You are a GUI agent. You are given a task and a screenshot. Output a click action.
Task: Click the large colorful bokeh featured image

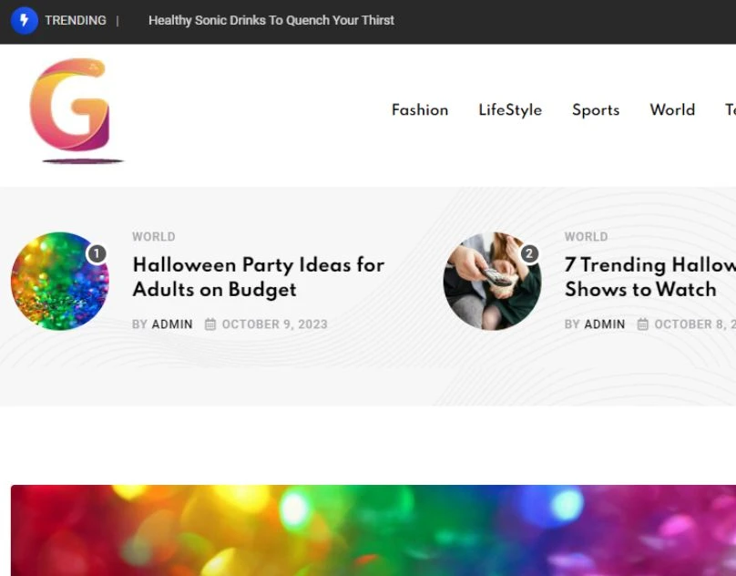tap(373, 530)
